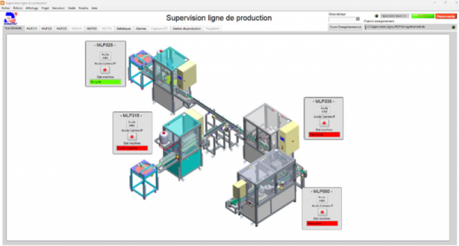Image resolution: width=459 pixels, height=246 pixels.
Task: Click the MLP315 panel title
Action: point(131,115)
